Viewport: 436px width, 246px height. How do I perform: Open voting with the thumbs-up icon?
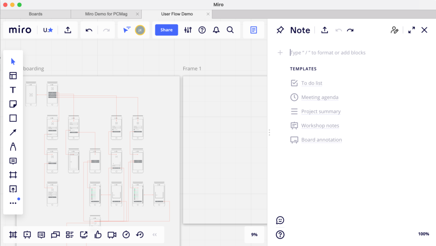pyautogui.click(x=98, y=235)
